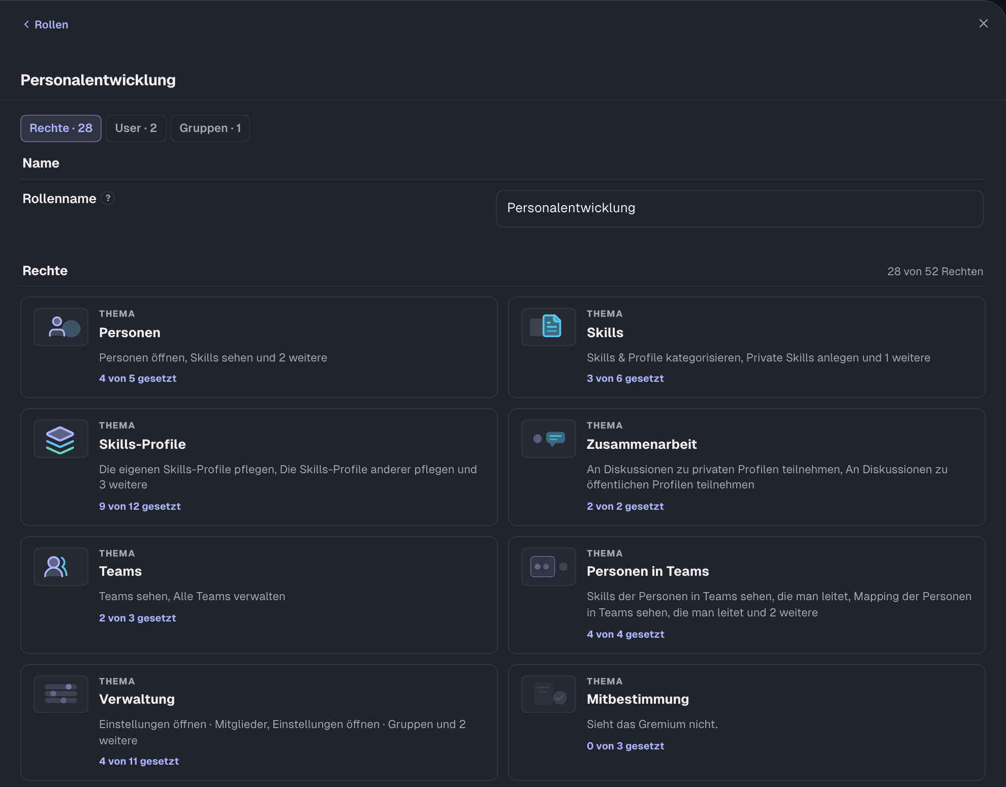Click the Skills document icon

pos(549,327)
